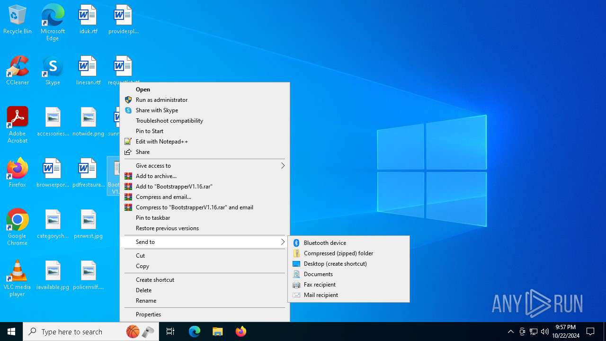The height and width of the screenshot is (341, 606).
Task: Open Task View from the taskbar
Action: click(170, 332)
